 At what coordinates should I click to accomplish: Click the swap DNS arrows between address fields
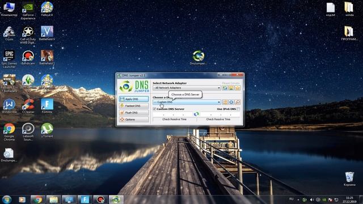196,114
